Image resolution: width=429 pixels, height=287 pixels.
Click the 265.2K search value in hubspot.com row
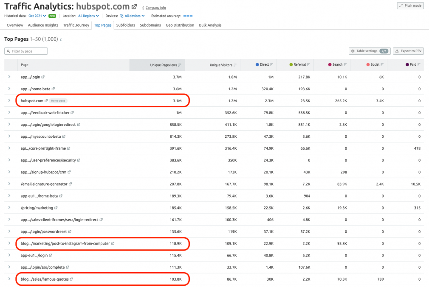click(341, 101)
